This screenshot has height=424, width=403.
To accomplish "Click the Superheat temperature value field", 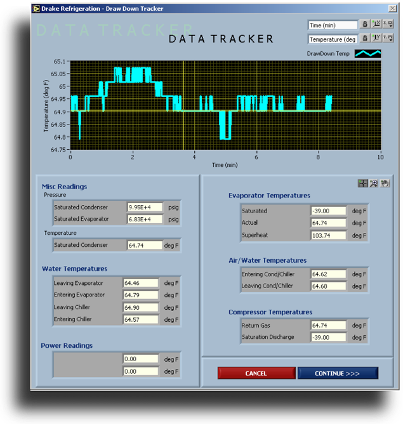I will coord(328,235).
